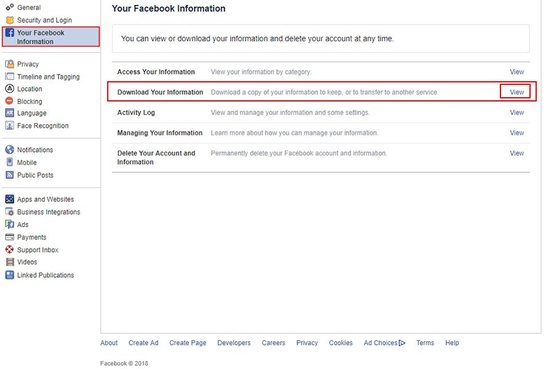Click View for Managing Your Information
554x369 pixels.
(x=516, y=133)
